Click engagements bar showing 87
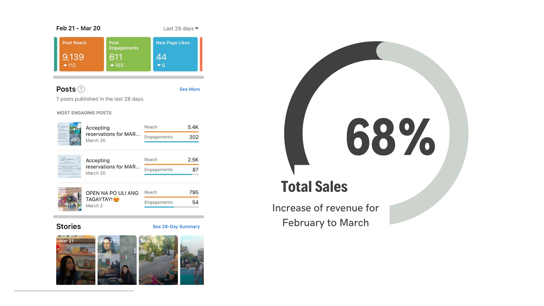The height and width of the screenshot is (306, 544). click(171, 174)
